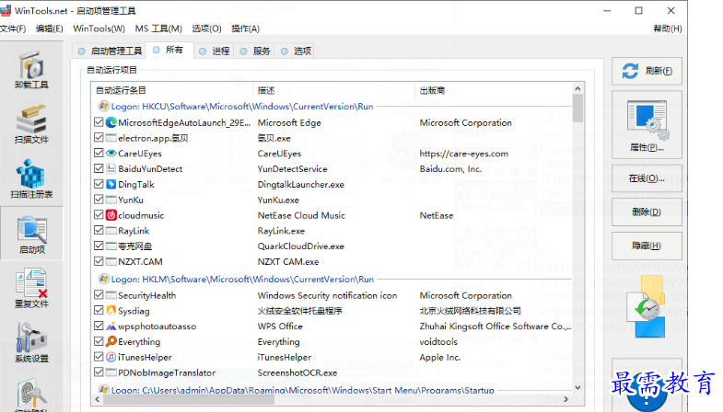Click the backup clock icon on the right panel
Image resolution: width=723 pixels, height=412 pixels.
click(648, 306)
